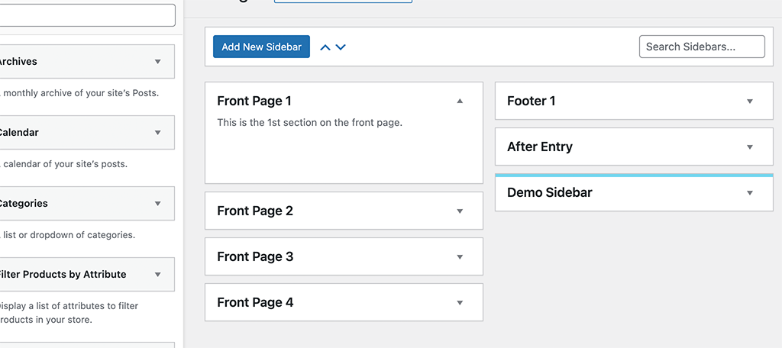The image size is (782, 348).
Task: Expand the Demo Sidebar arrow
Action: tap(750, 193)
